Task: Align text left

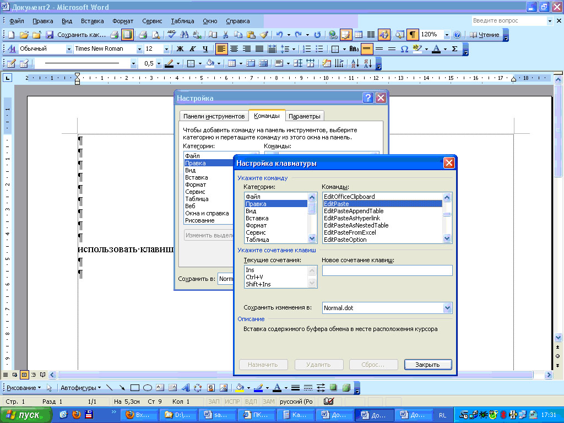Action: [x=221, y=49]
